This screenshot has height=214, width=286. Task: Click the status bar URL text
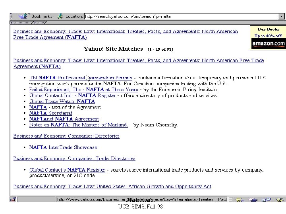tap(142, 199)
